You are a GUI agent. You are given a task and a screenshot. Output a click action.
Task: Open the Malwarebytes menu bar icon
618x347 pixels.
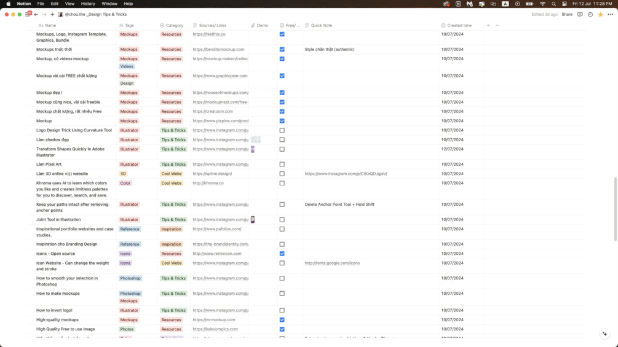click(469, 4)
